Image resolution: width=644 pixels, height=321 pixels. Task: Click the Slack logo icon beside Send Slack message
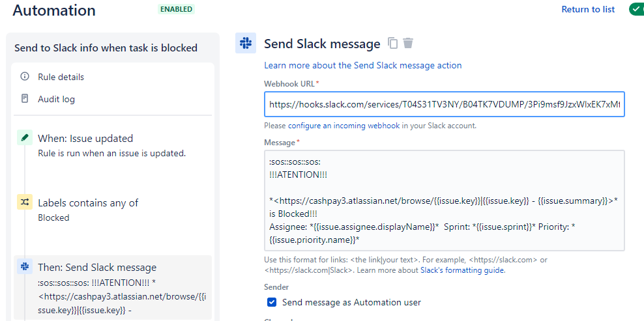(x=246, y=44)
